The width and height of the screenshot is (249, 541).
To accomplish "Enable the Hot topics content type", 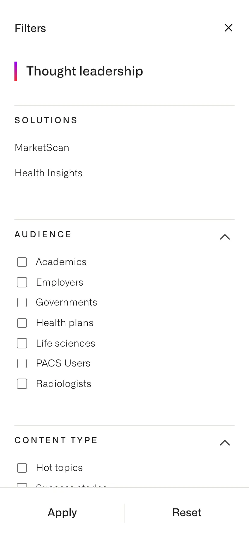I will pos(22,468).
